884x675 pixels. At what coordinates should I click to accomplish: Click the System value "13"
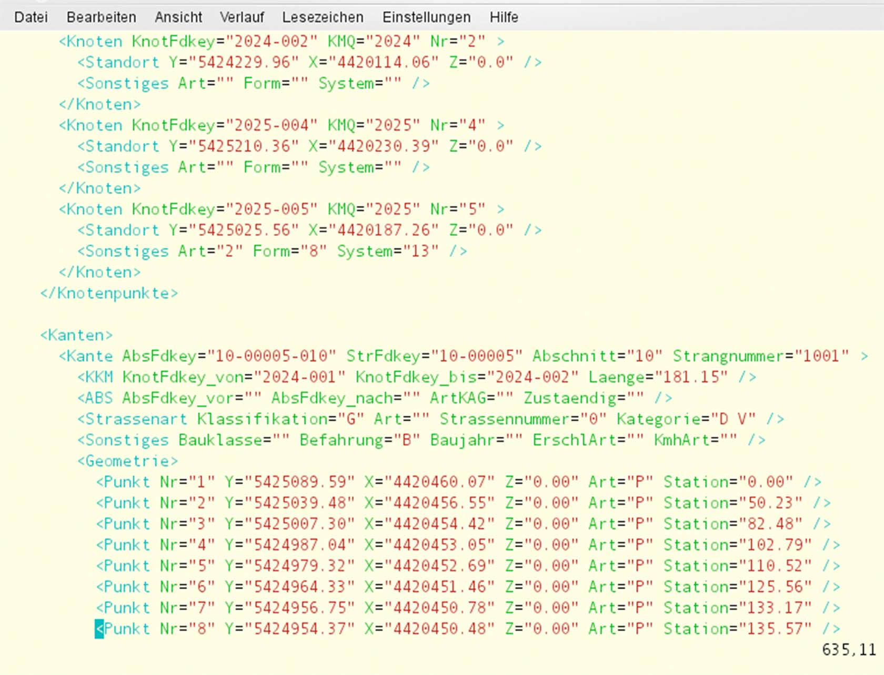[420, 251]
